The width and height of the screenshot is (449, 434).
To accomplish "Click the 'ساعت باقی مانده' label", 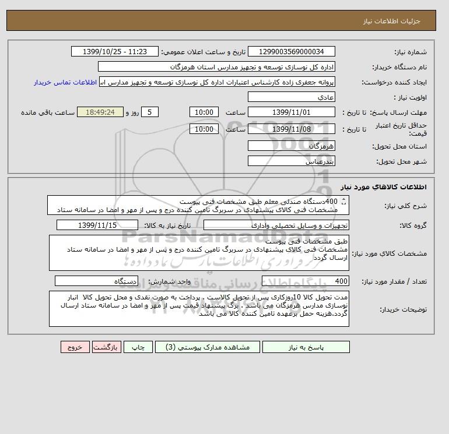I will point(48,112).
